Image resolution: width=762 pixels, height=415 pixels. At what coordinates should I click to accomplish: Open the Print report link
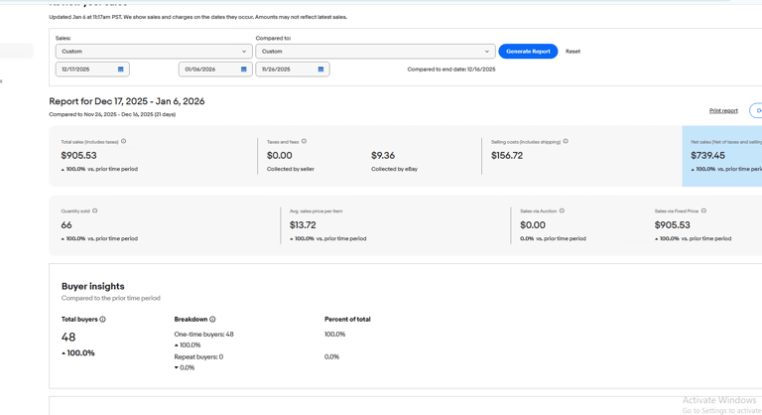coord(723,111)
